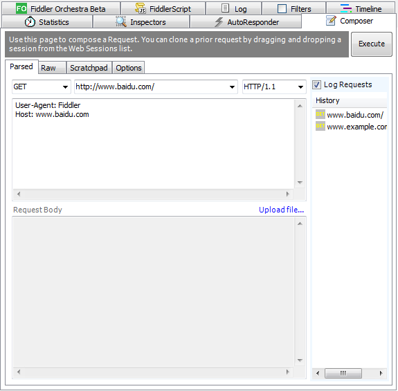Click History list scroll right arrow
Viewport: 398px width, 391px height.
click(381, 373)
